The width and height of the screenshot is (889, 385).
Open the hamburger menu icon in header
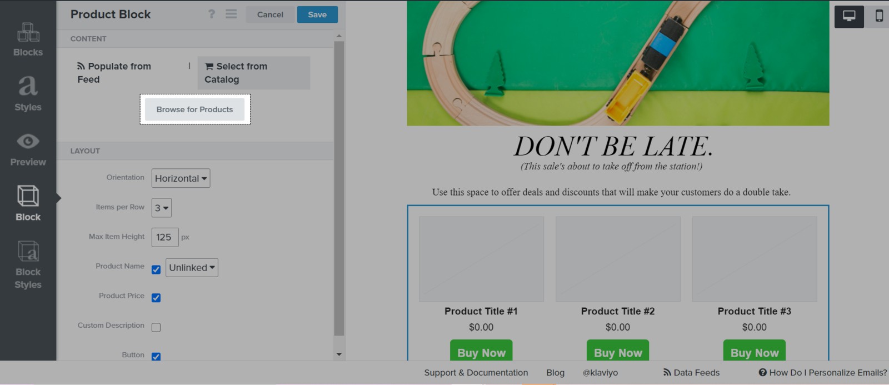click(x=231, y=14)
